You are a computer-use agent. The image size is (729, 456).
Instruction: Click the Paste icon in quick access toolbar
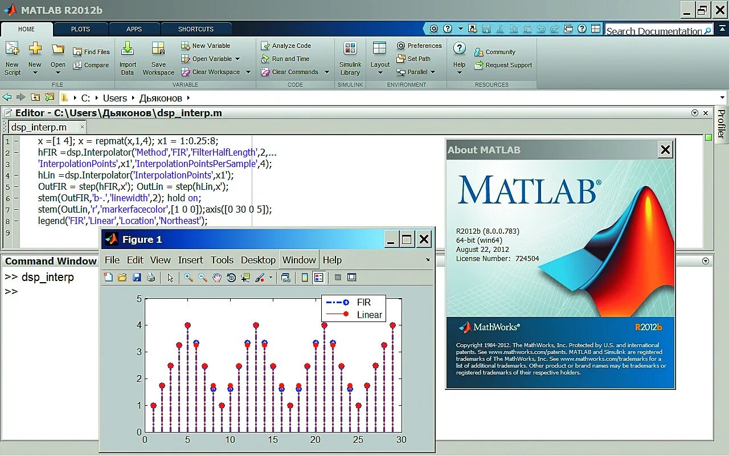(527, 28)
